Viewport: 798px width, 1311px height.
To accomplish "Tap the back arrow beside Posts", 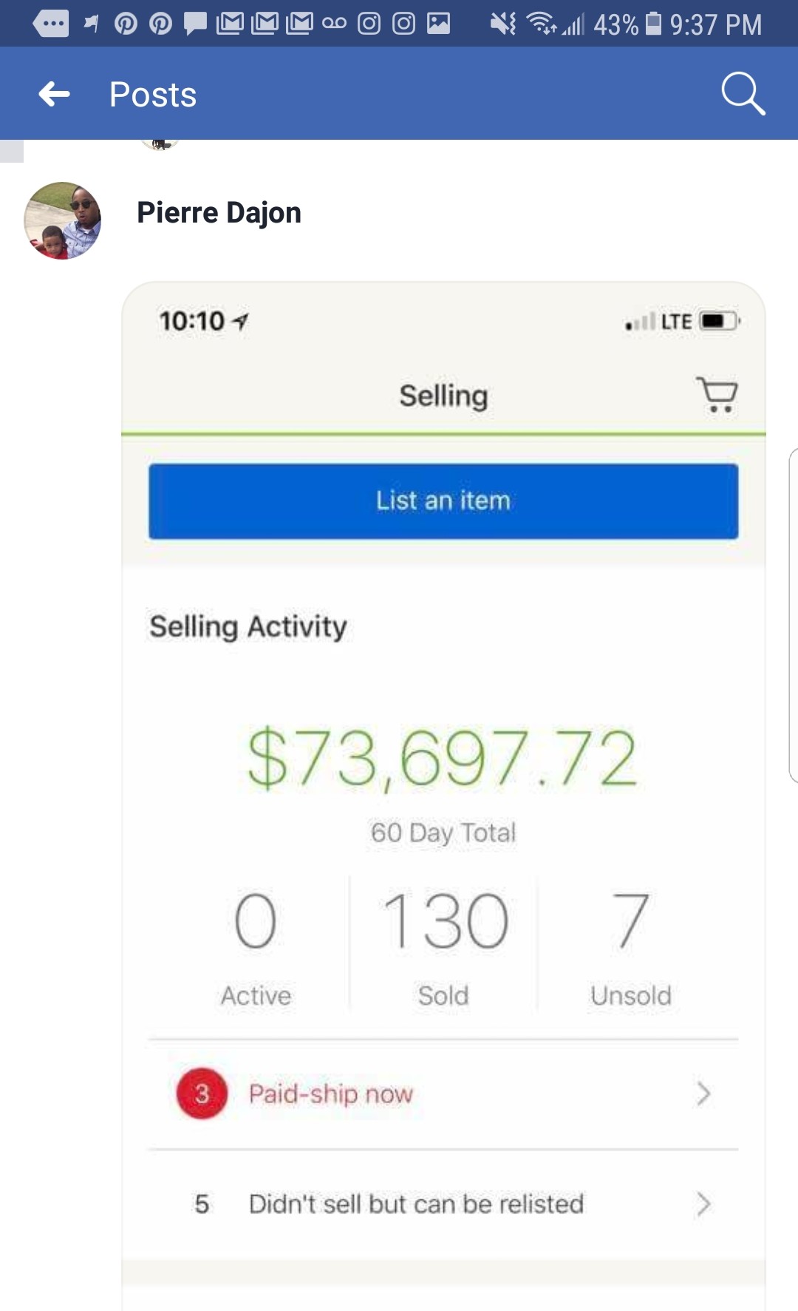I will point(54,94).
